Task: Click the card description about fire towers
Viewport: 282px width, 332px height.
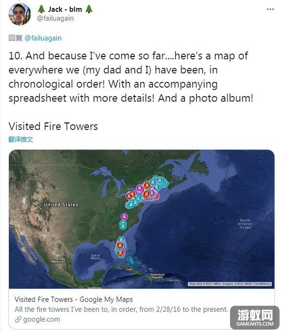Action: pyautogui.click(x=121, y=309)
